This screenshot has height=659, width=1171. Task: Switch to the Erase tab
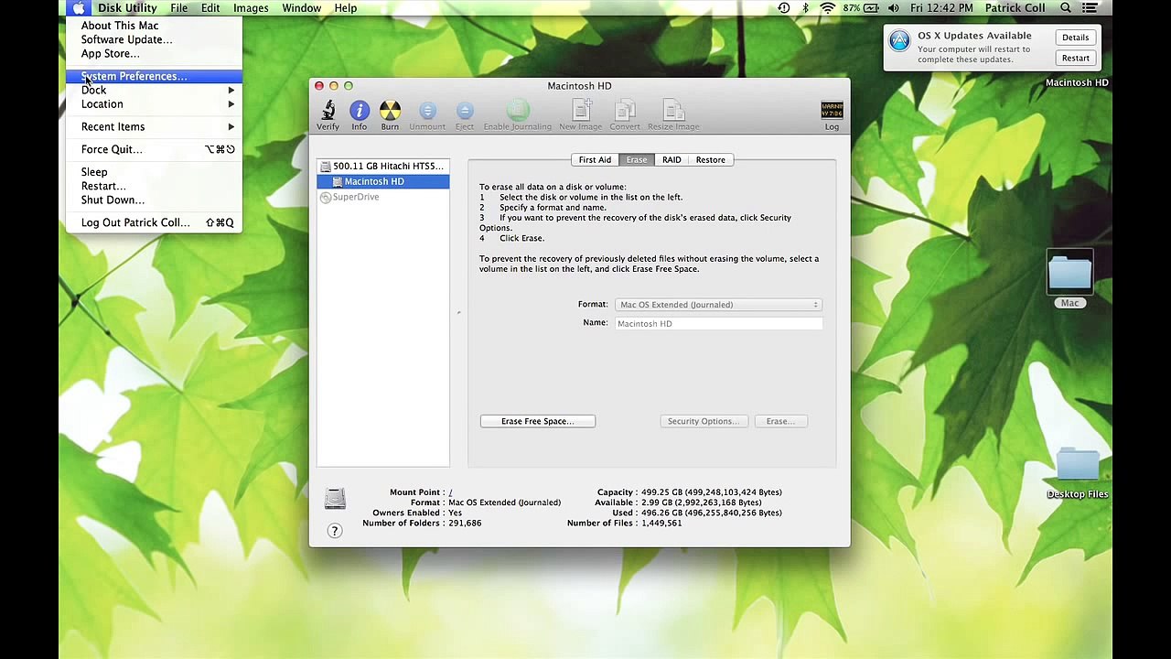click(x=637, y=160)
